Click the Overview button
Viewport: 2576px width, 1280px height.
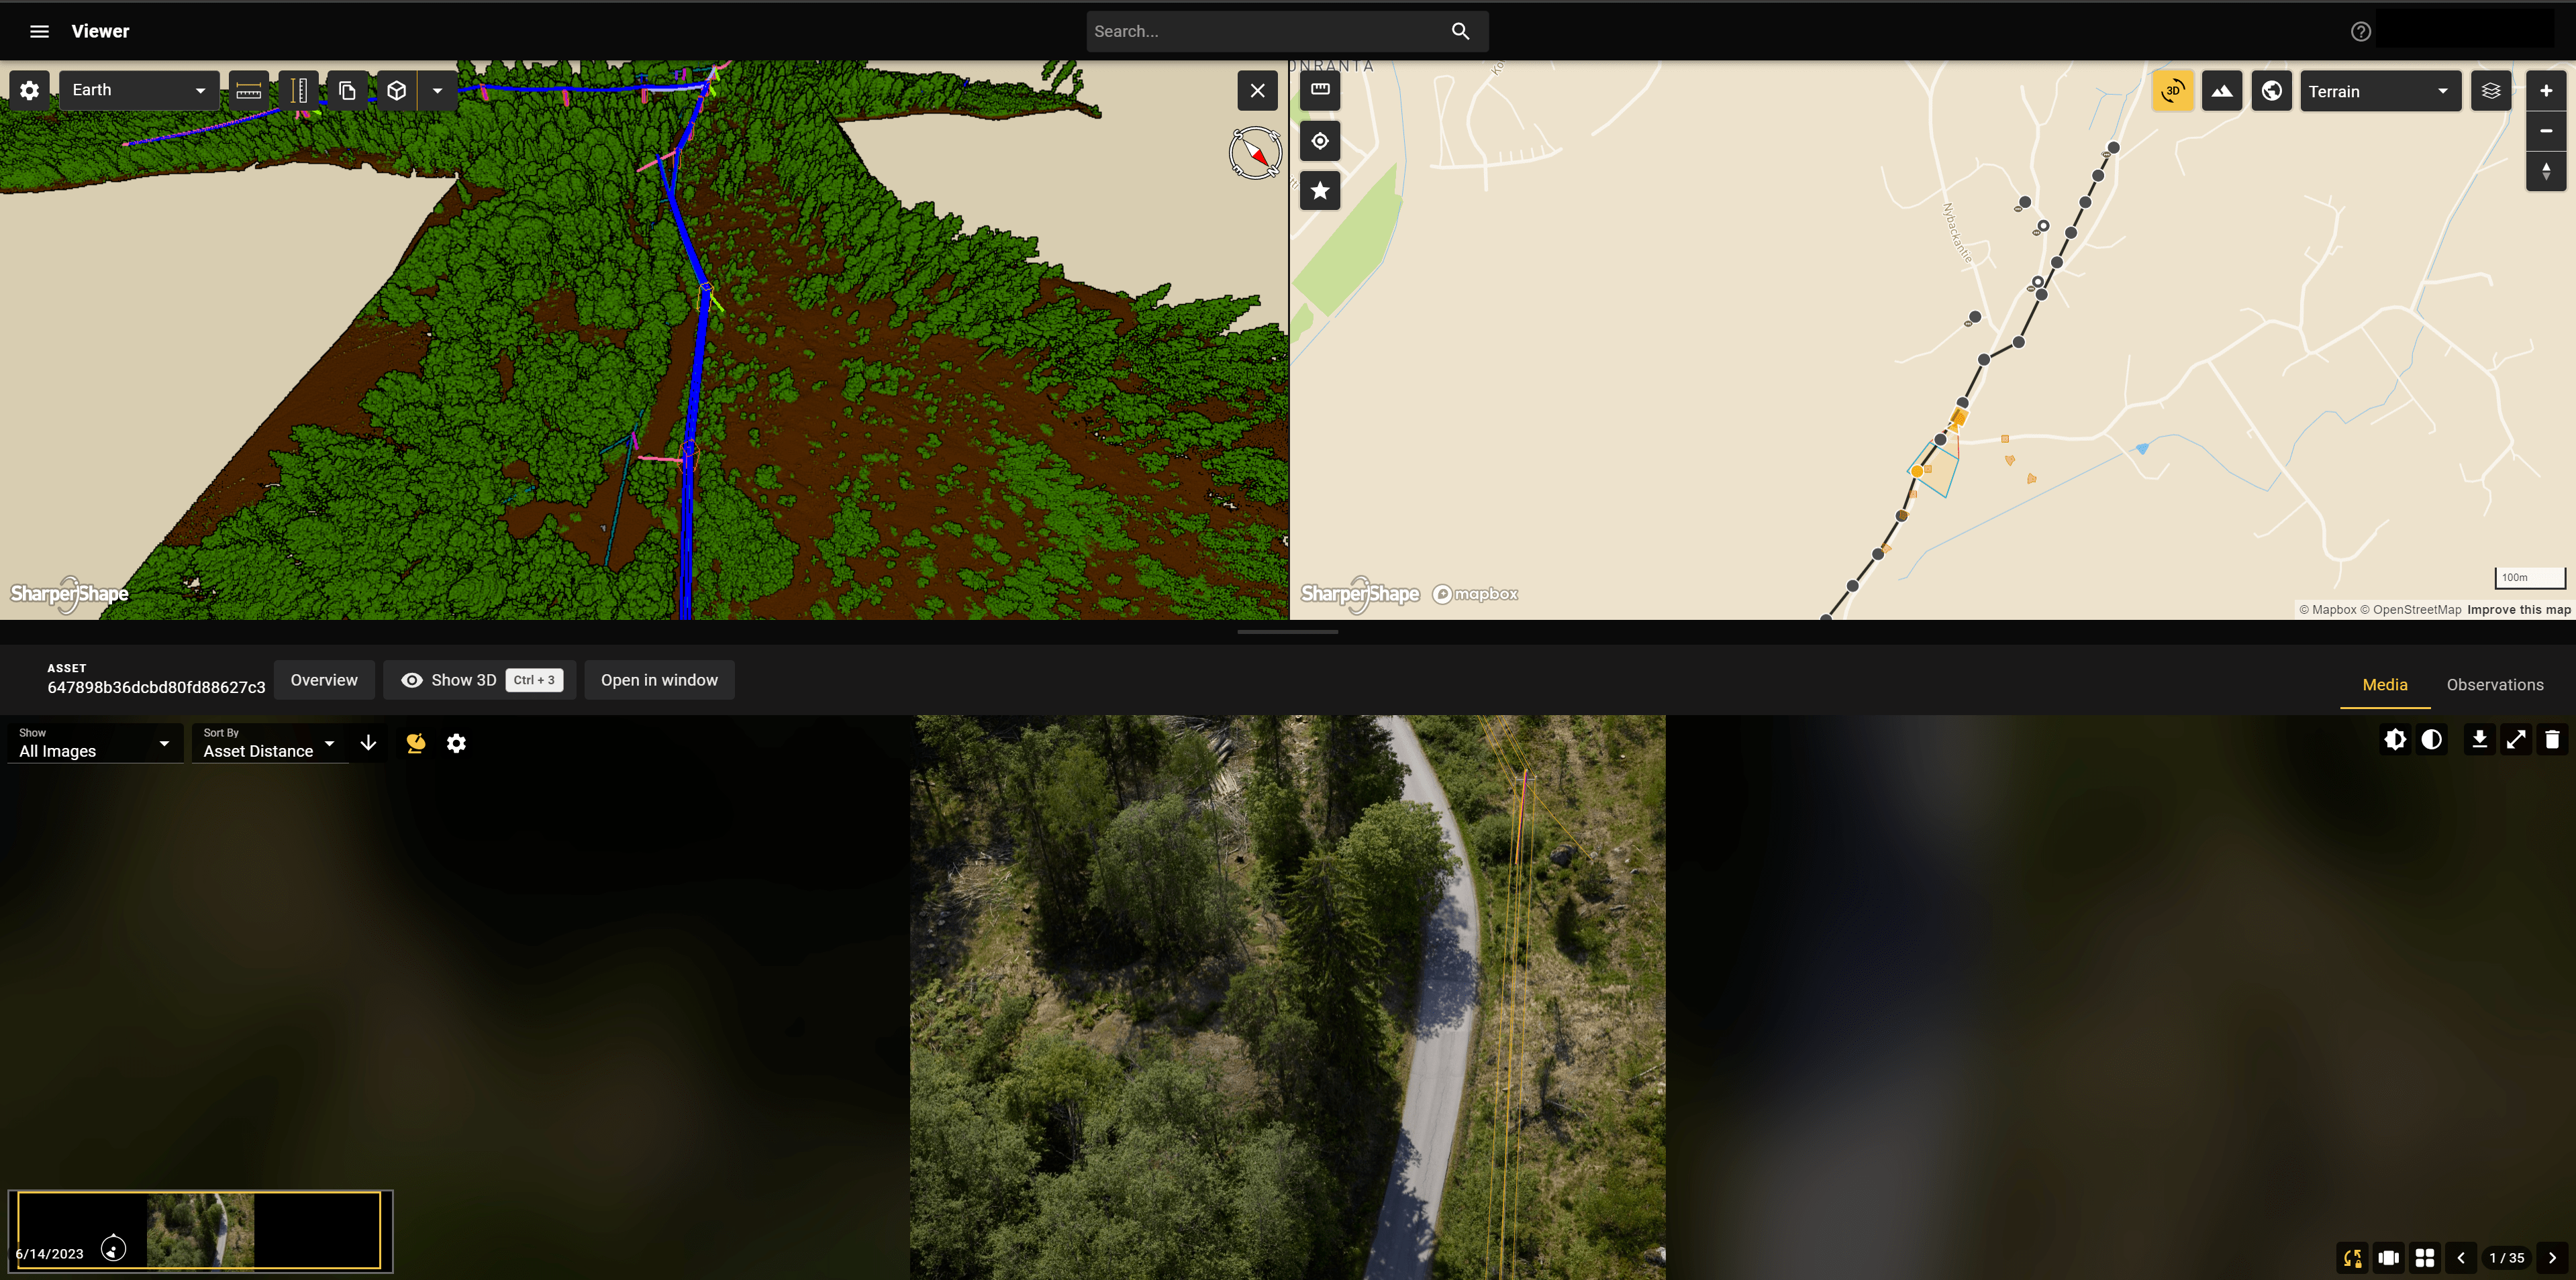[x=323, y=680]
